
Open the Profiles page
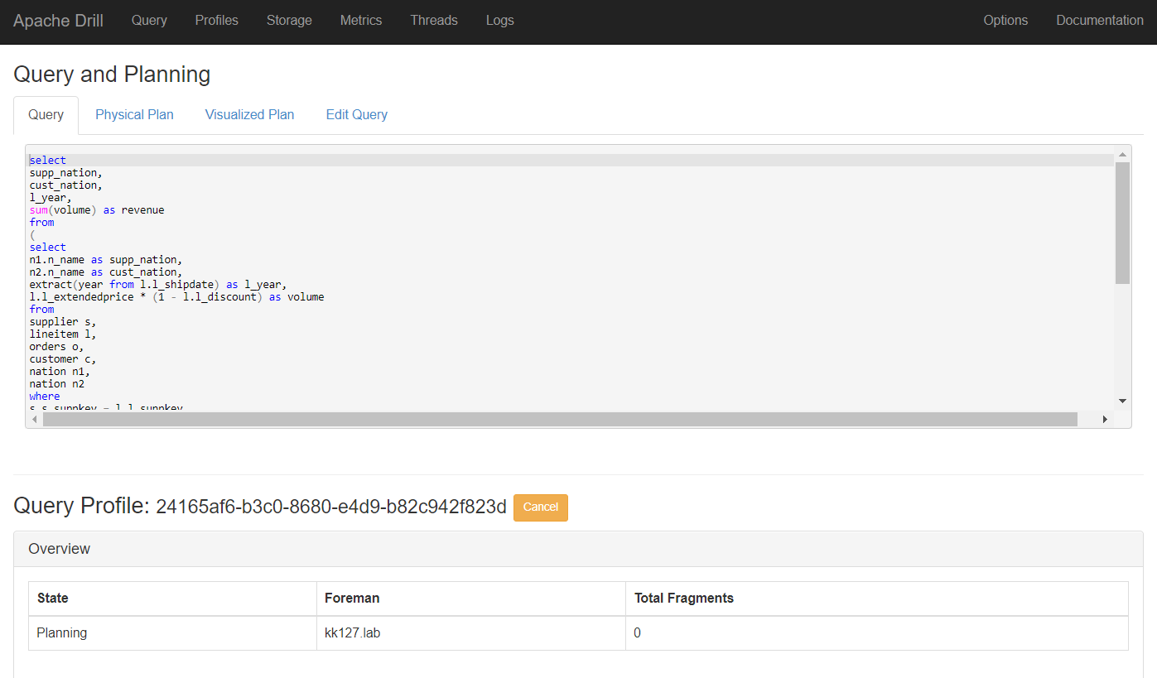click(x=217, y=21)
